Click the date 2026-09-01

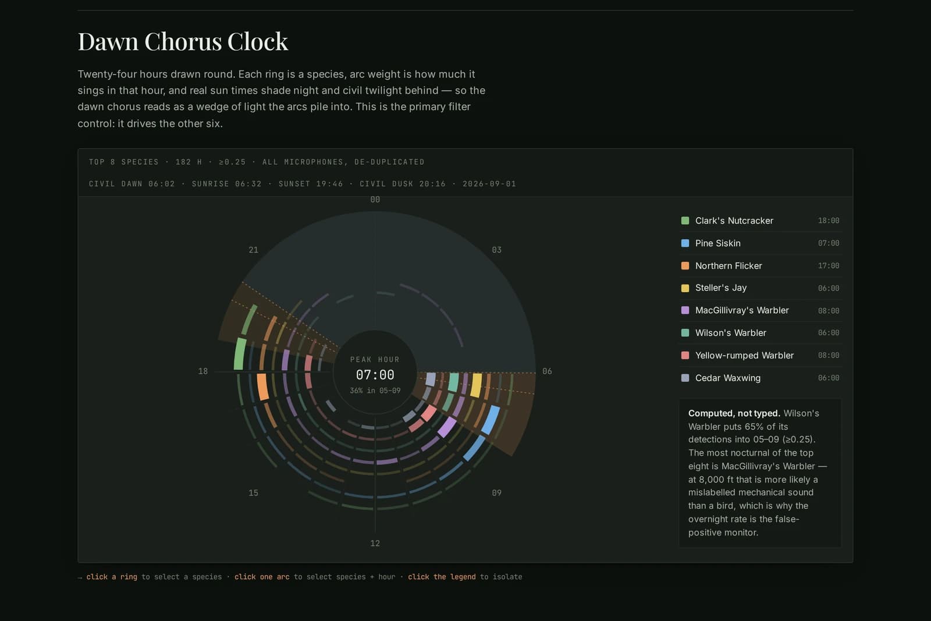(489, 184)
